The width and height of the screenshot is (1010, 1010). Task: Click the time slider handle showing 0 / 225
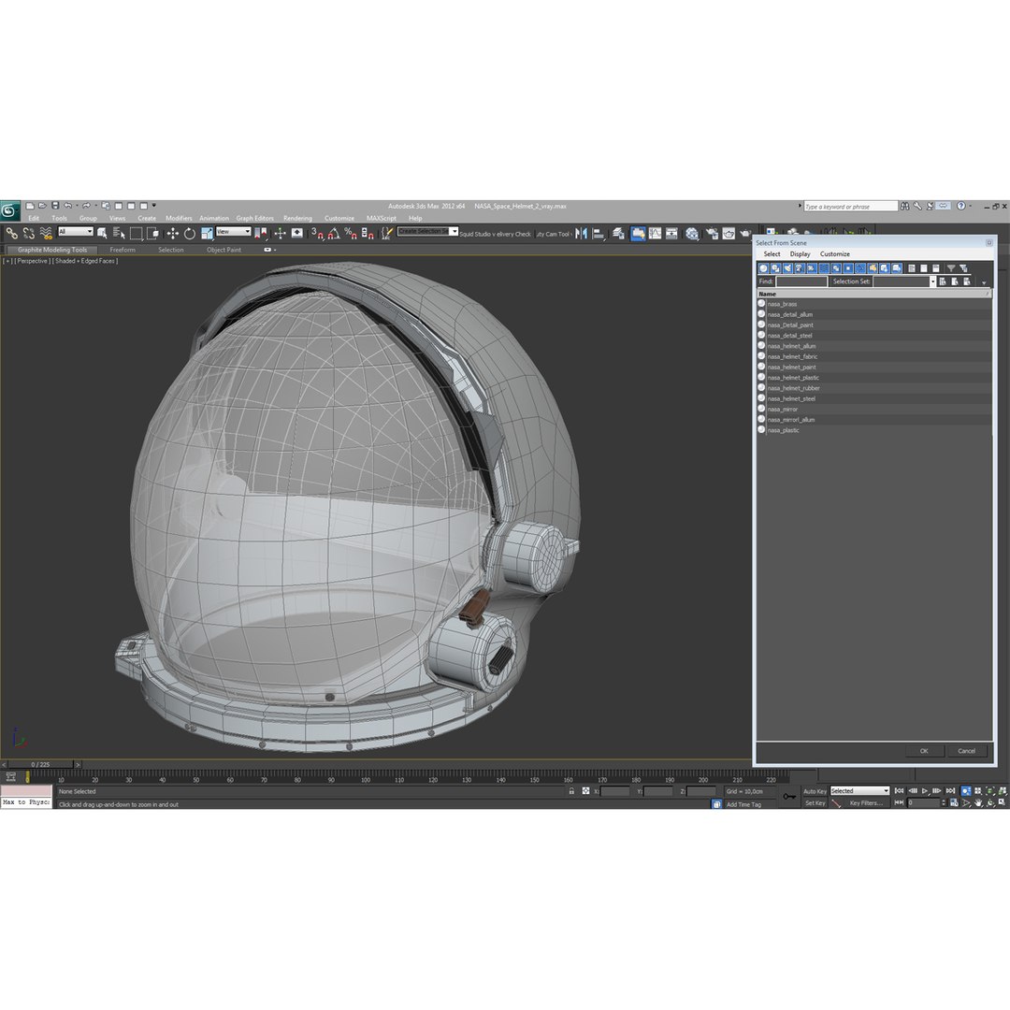point(40,765)
